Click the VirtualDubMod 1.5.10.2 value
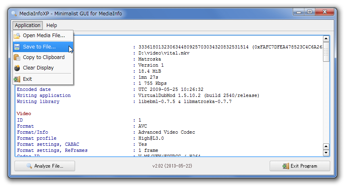346x187 pixels. [199, 95]
